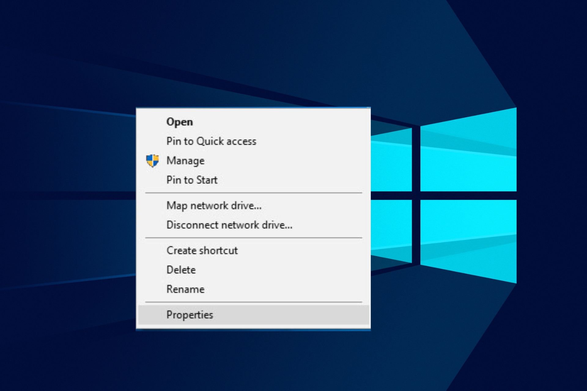Choose Create shortcut
The width and height of the screenshot is (587, 391).
(x=253, y=250)
